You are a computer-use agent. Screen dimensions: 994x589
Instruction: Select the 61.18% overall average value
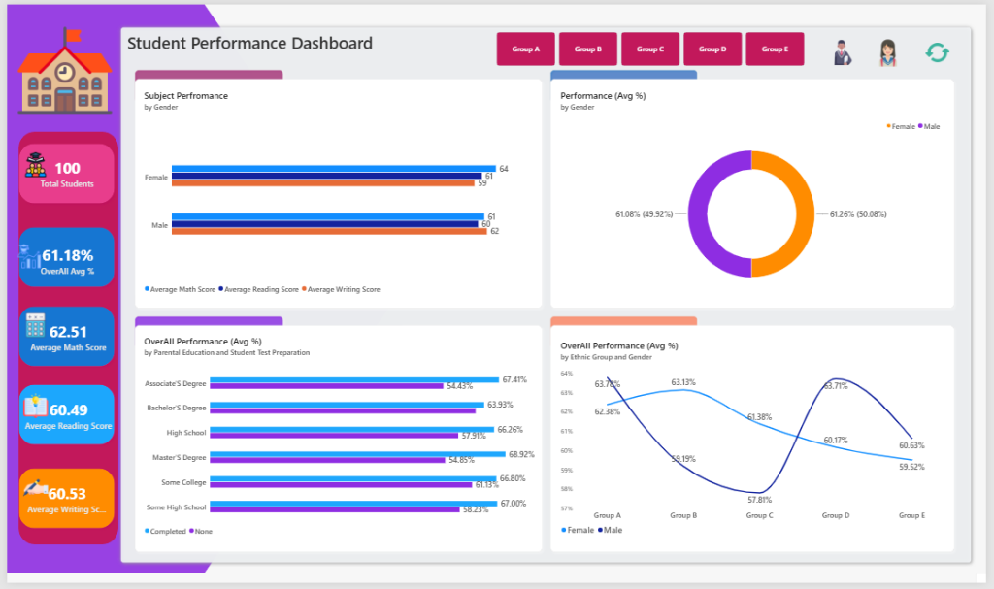tap(68, 255)
